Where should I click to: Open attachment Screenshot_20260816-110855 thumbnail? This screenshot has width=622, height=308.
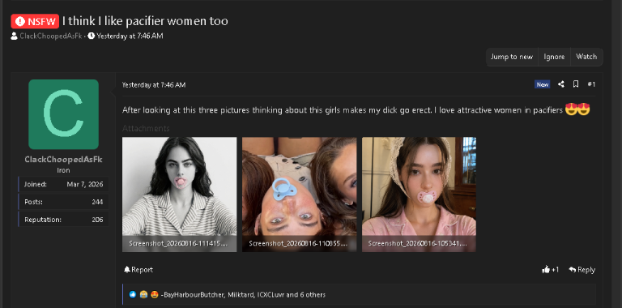coord(300,195)
